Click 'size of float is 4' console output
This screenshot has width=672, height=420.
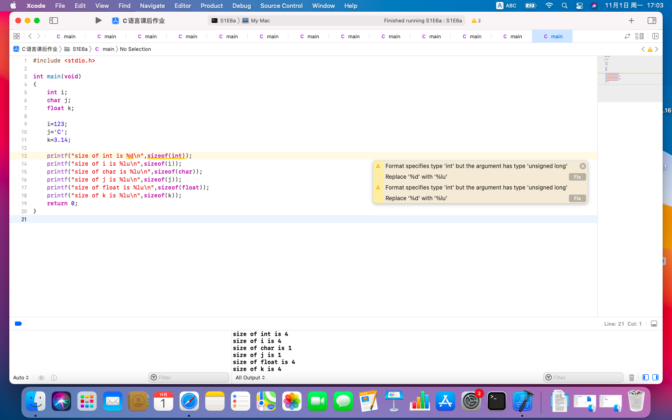(264, 362)
